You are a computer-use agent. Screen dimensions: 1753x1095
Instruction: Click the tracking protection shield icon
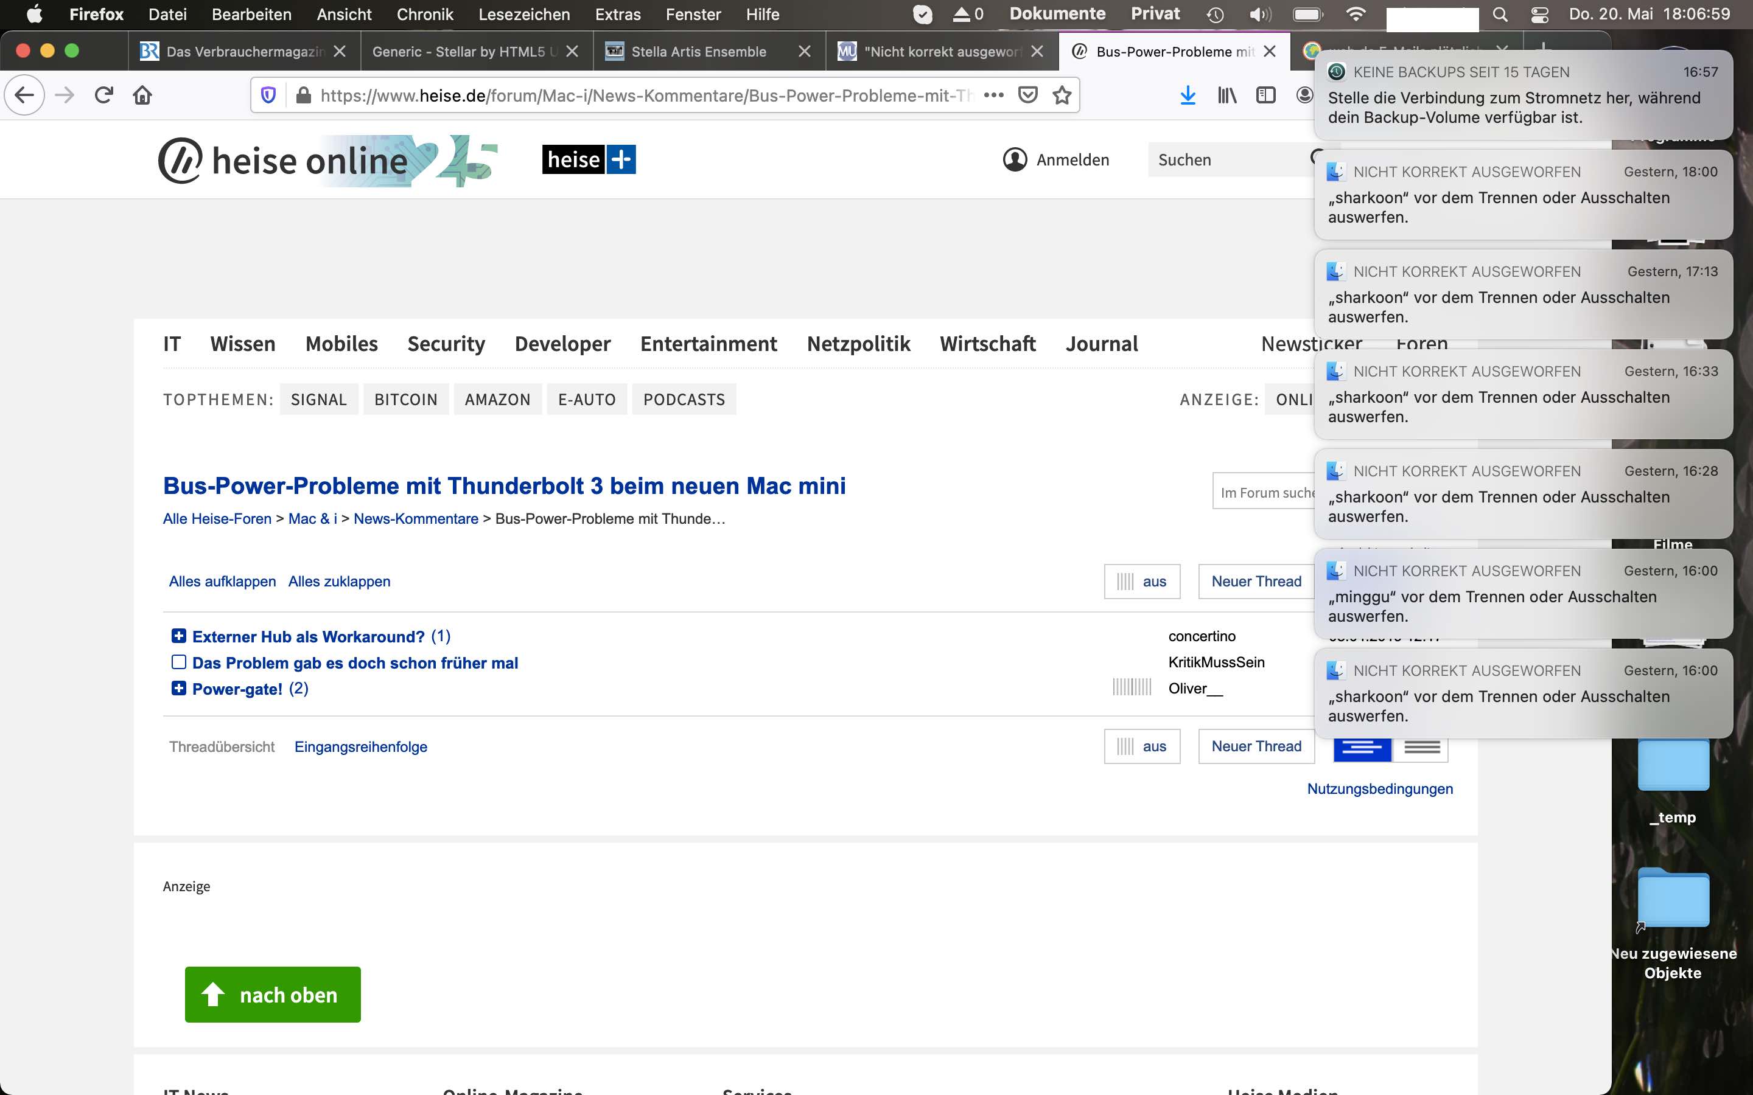[268, 95]
